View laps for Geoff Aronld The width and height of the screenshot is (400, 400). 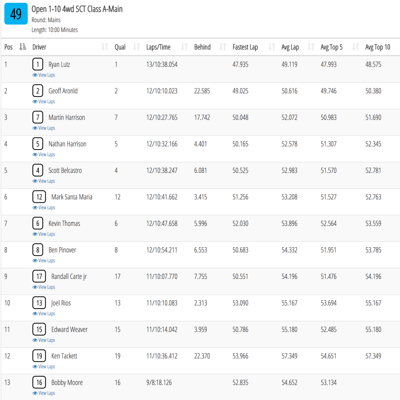tap(44, 102)
